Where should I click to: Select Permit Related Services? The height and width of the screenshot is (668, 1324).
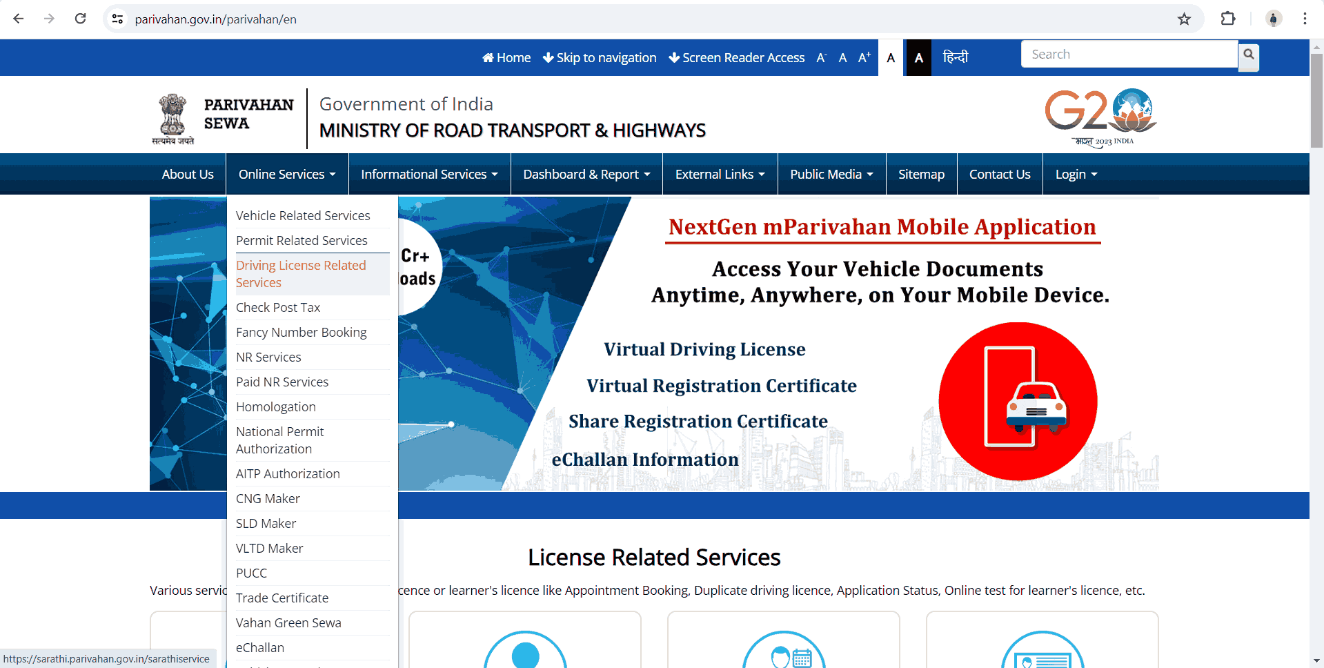[312, 240]
